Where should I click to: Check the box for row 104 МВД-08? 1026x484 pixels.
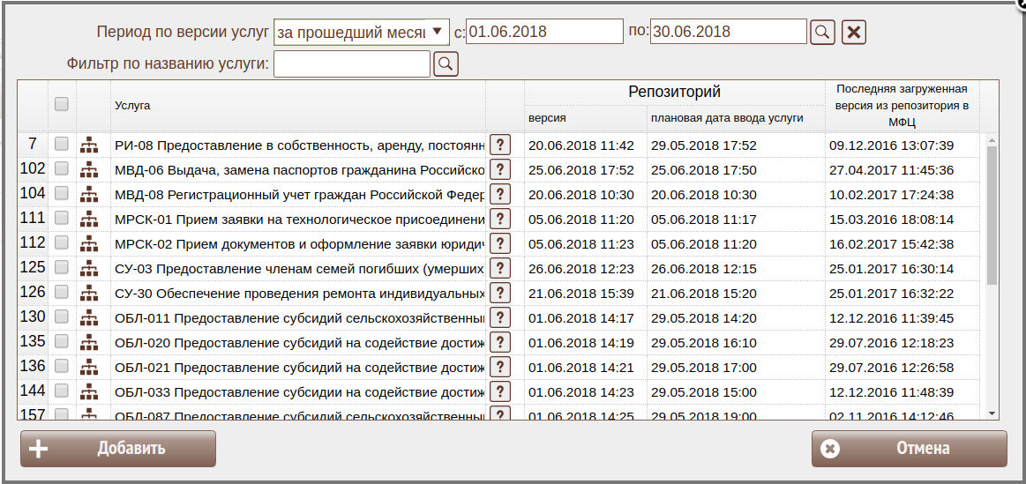[62, 193]
